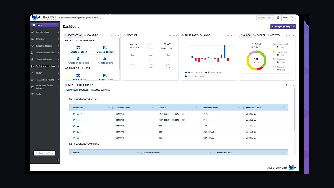
Task: Click the In progress status icon
Action: pos(274,52)
